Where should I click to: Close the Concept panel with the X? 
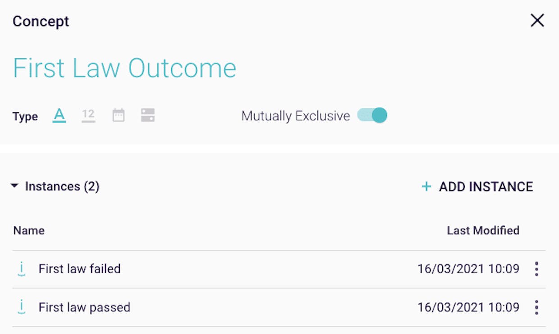(x=537, y=21)
